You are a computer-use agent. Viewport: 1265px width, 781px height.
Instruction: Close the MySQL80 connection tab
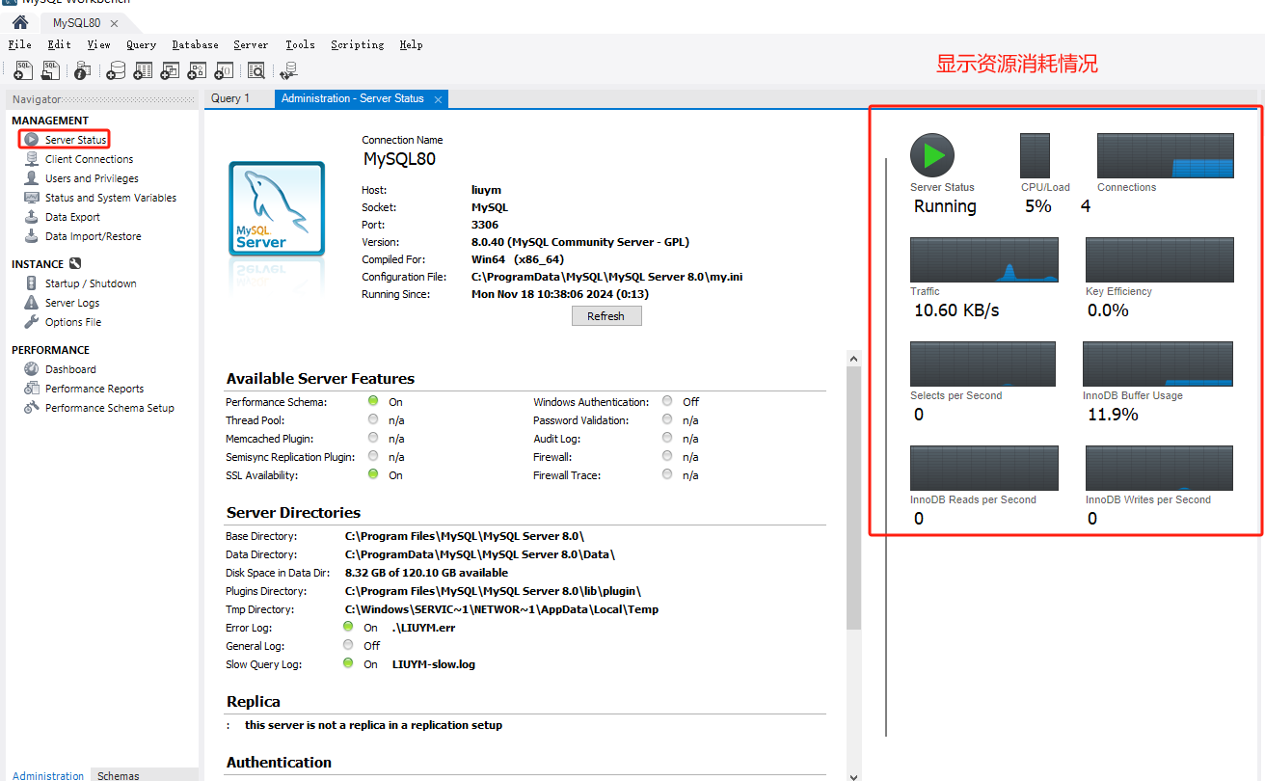(115, 23)
